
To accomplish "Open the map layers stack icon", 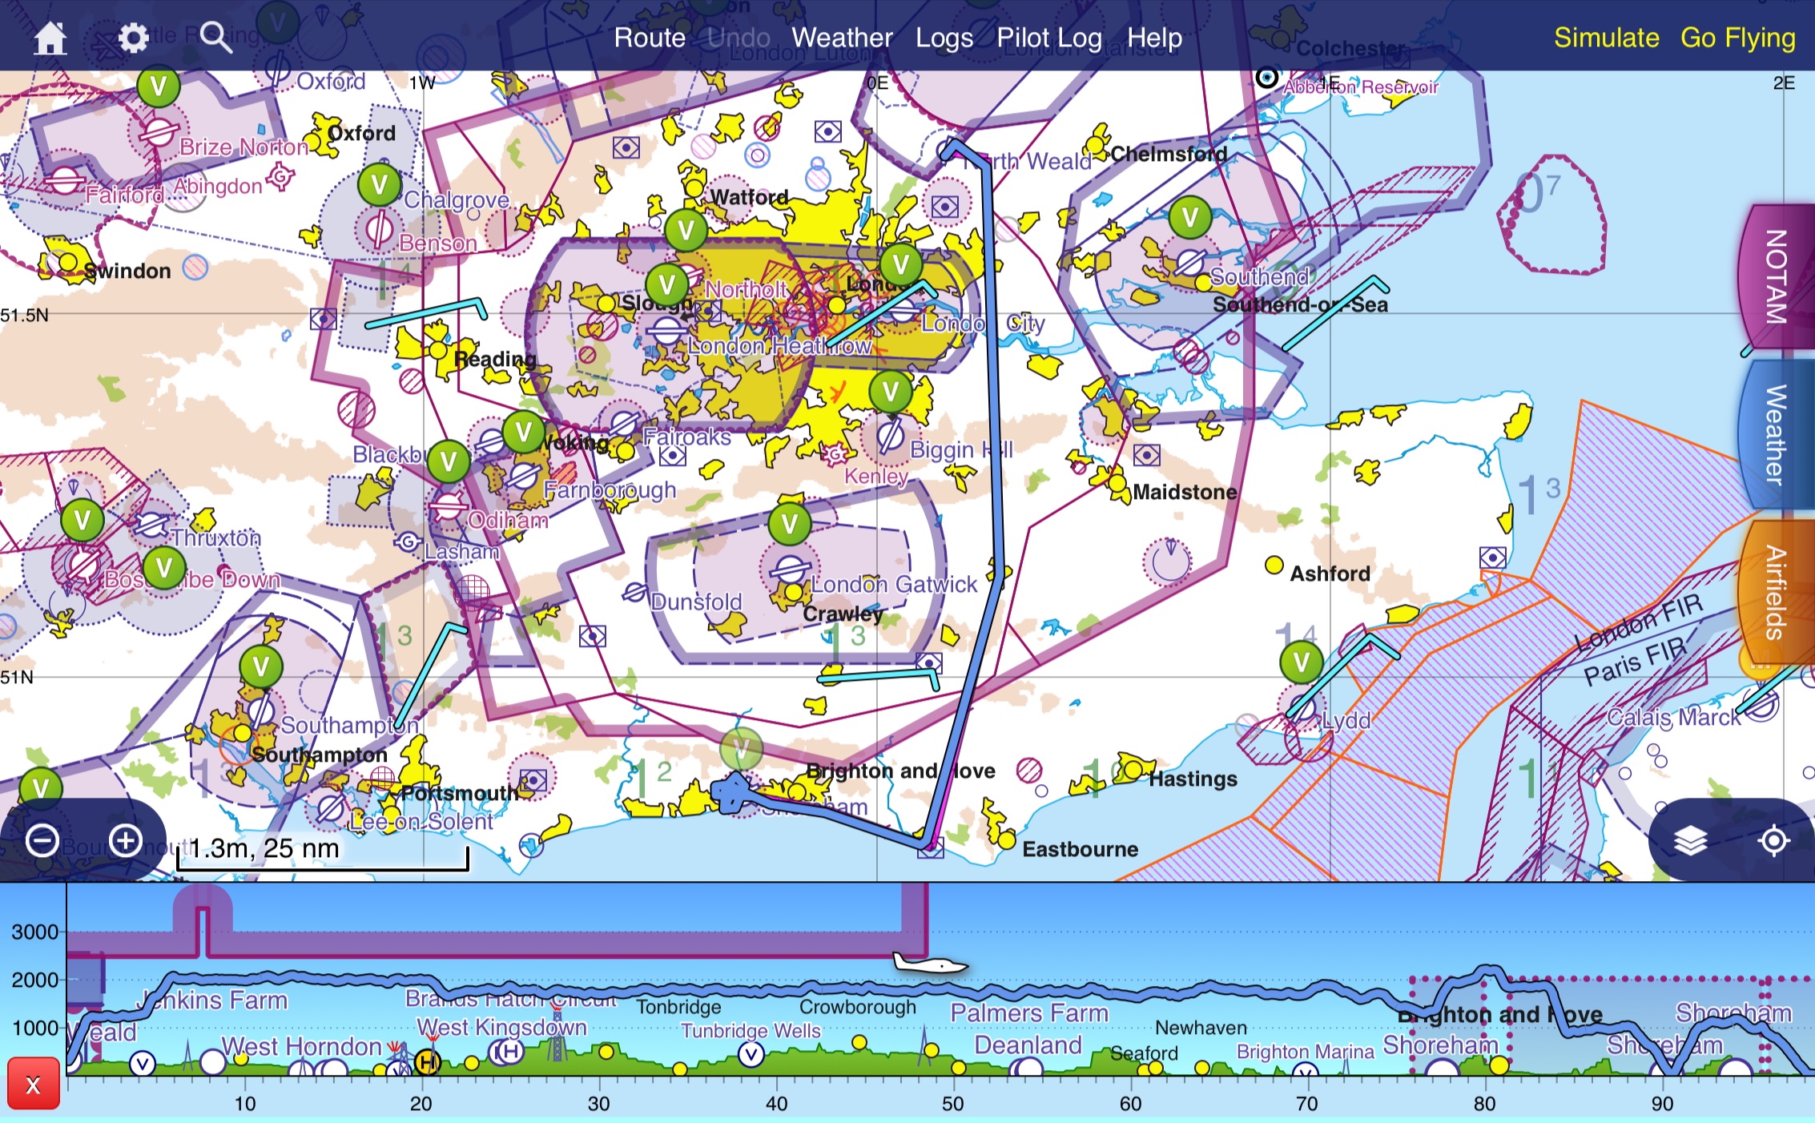I will (1690, 841).
